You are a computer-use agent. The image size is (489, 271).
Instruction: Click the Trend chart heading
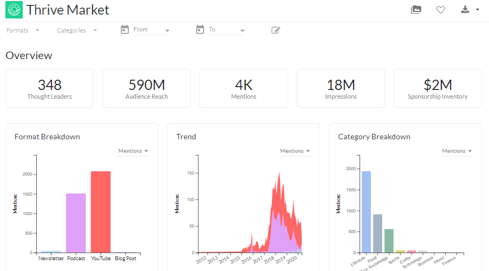(x=186, y=137)
